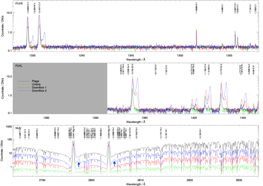Click the red Downflow 1 legend line sample

pyautogui.click(x=24, y=88)
